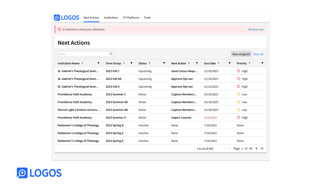321x193 pixels.
Task: Click Send Census Request action cell
Action: (x=185, y=71)
